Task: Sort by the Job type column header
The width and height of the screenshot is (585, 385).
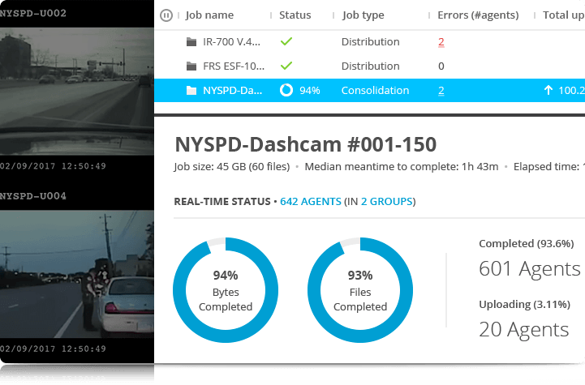Action: click(363, 15)
